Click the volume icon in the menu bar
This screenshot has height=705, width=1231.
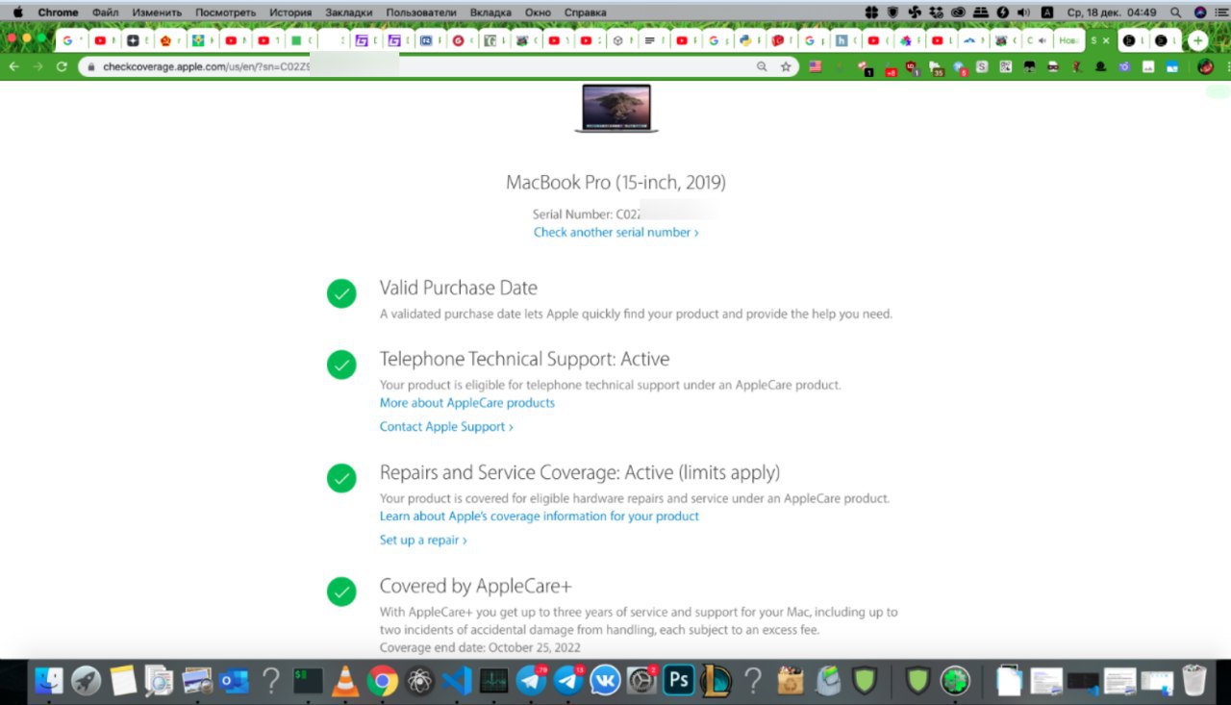(1023, 13)
